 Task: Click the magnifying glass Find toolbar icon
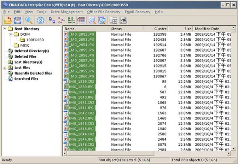point(29,20)
